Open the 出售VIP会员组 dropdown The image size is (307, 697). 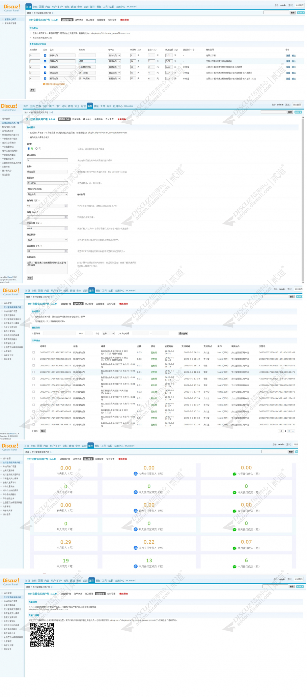47,194
